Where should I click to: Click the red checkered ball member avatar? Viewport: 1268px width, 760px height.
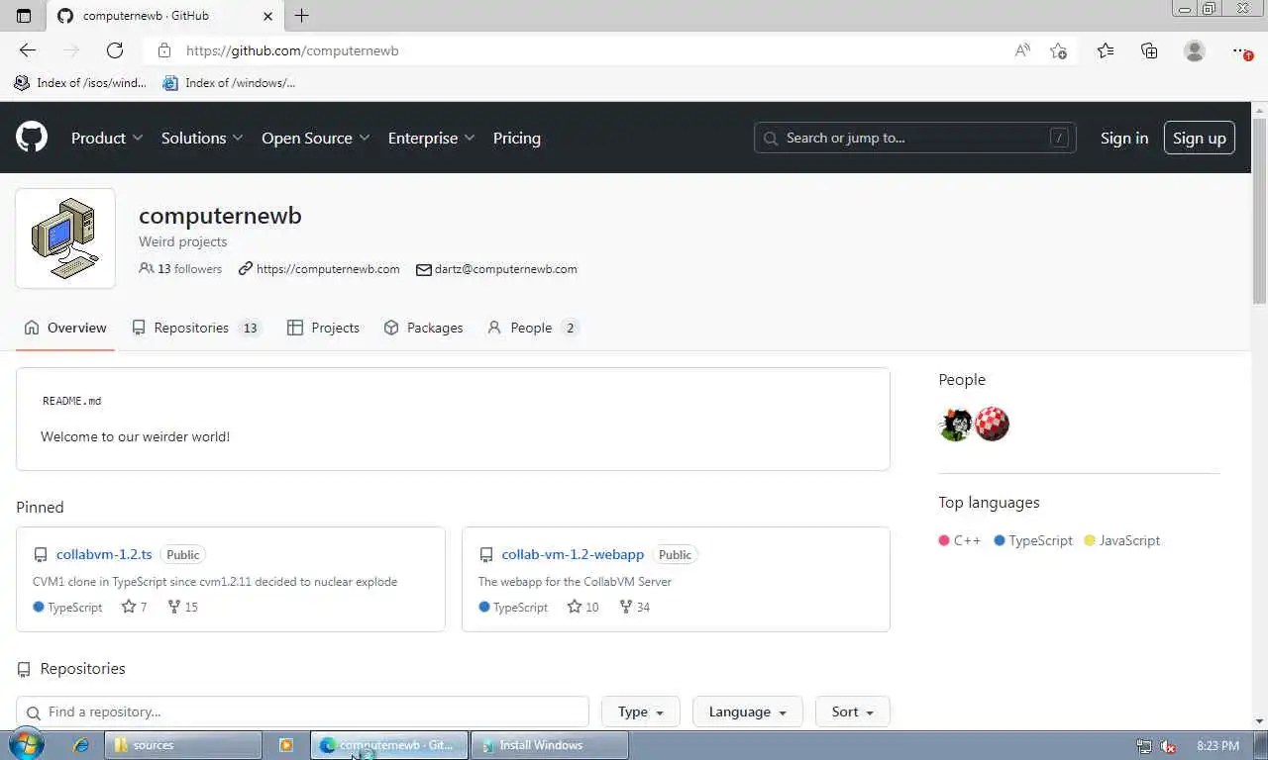pyautogui.click(x=992, y=425)
